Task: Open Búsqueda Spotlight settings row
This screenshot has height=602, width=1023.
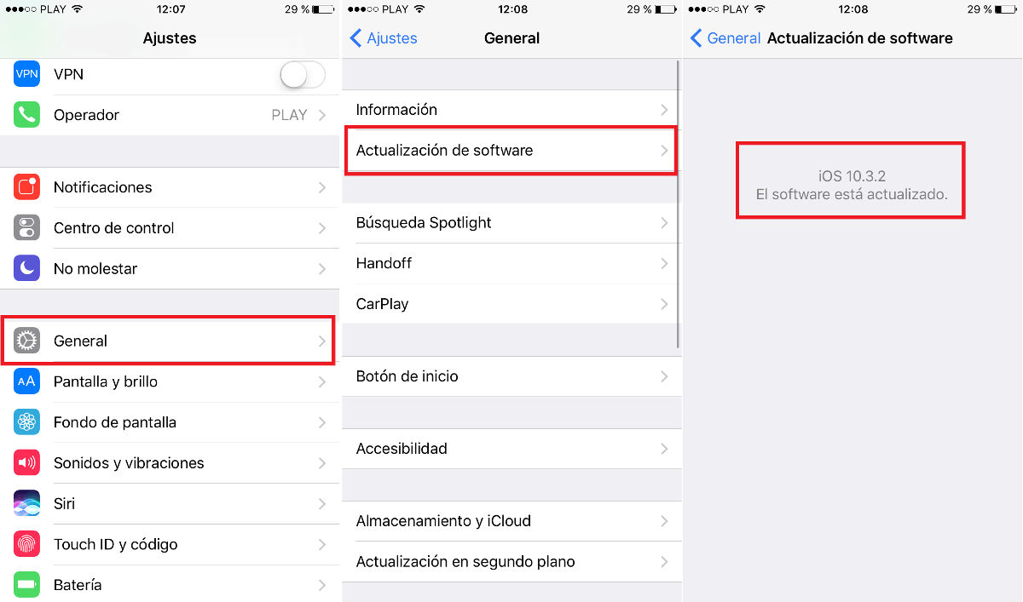Action: click(511, 223)
